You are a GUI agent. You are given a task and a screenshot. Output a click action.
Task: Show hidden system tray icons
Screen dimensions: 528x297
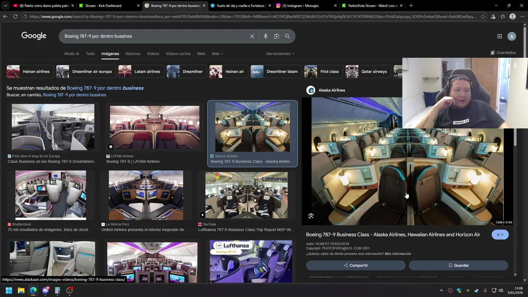click(441, 290)
